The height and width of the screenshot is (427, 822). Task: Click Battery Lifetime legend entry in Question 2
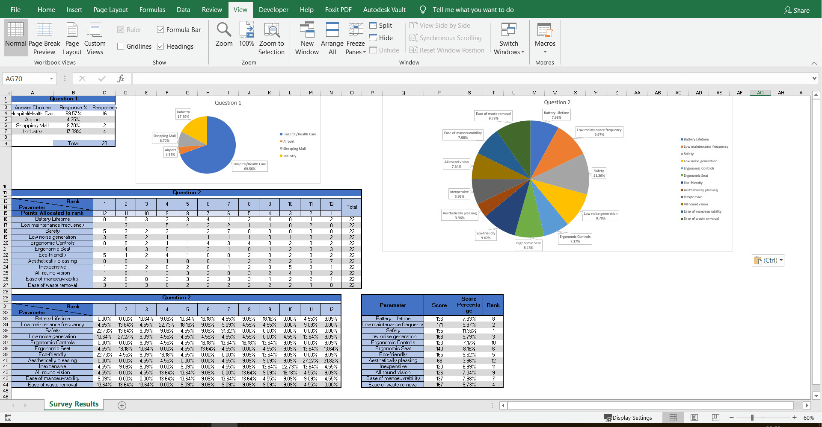(x=695, y=139)
